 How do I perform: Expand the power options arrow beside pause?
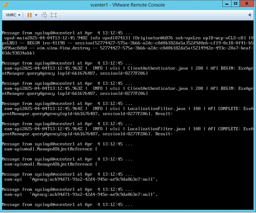(36, 15)
